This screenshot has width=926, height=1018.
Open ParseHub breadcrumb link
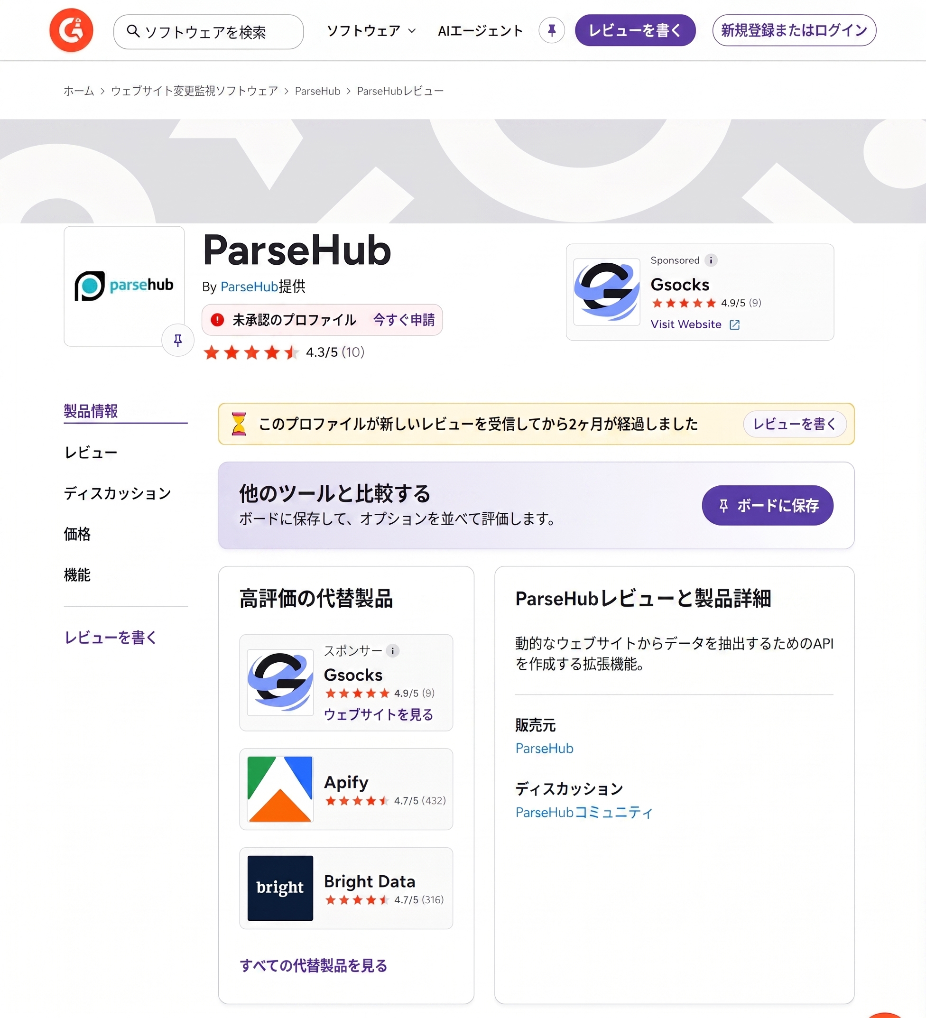coord(317,91)
